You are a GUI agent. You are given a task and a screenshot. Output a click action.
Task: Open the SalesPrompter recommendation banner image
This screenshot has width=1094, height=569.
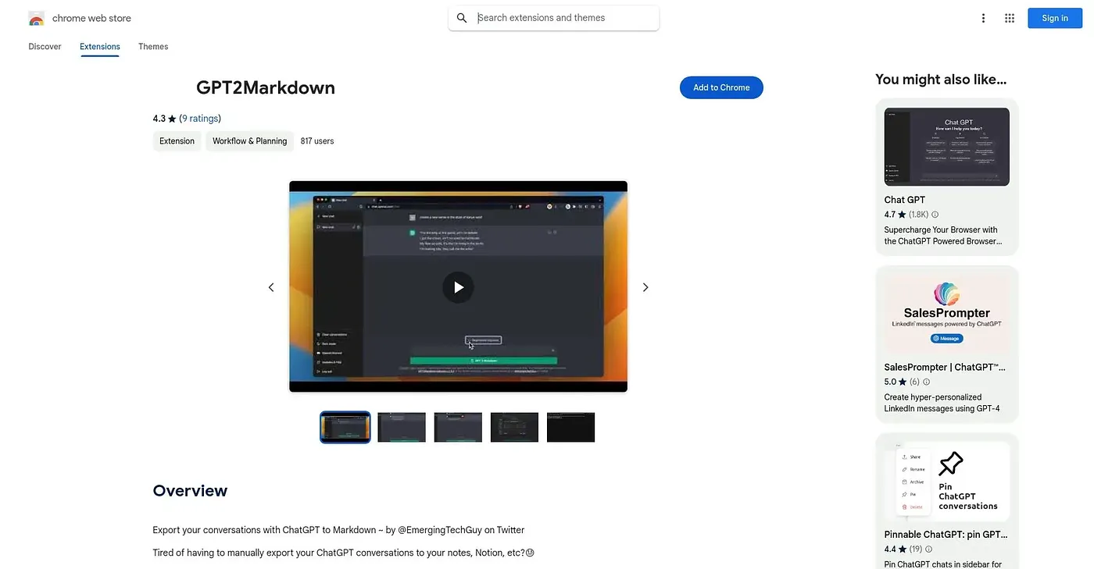click(947, 315)
